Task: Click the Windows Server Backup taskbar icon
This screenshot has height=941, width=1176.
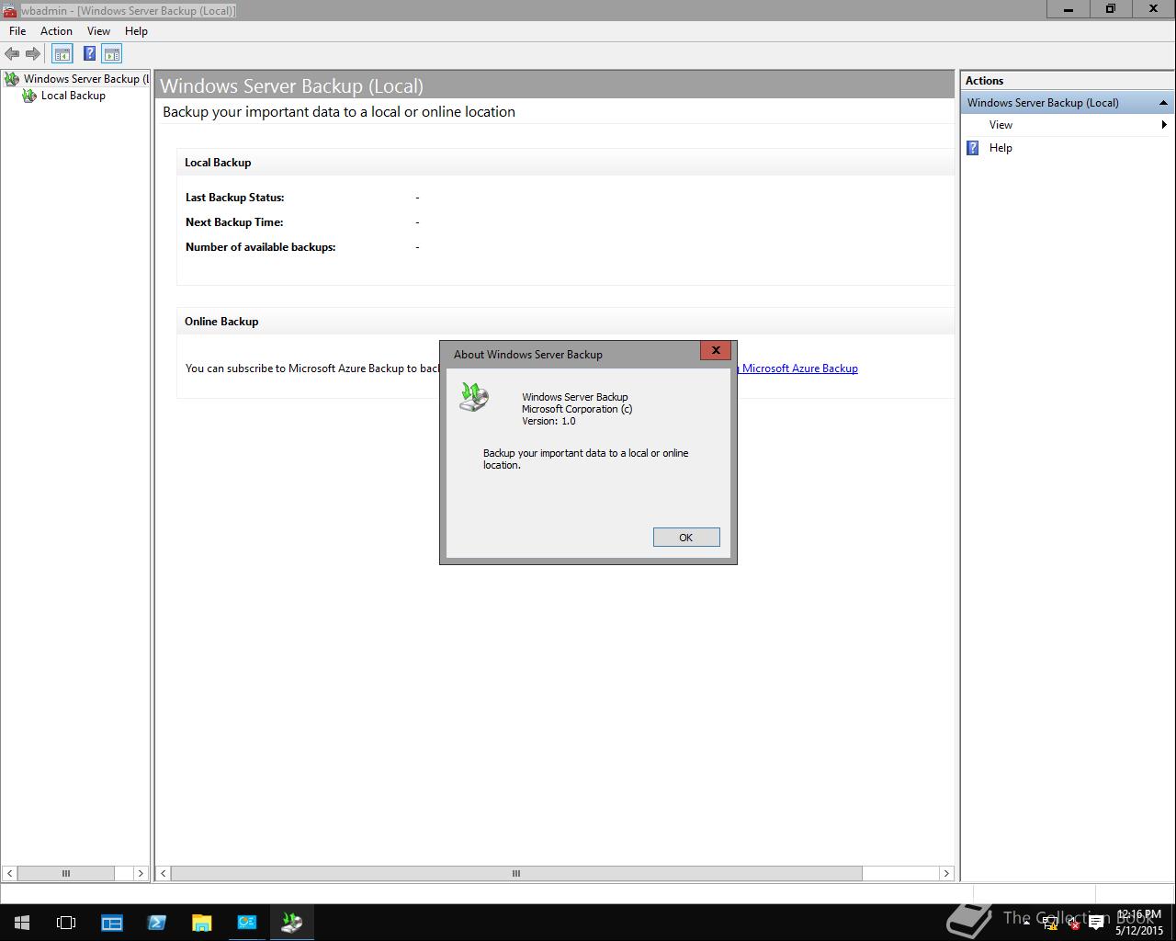Action: coord(292,923)
